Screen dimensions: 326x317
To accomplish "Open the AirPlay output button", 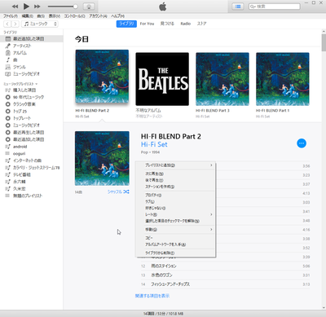I will click(x=89, y=7).
